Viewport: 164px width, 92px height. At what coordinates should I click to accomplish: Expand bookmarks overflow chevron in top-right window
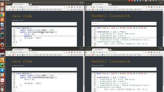[148, 9]
